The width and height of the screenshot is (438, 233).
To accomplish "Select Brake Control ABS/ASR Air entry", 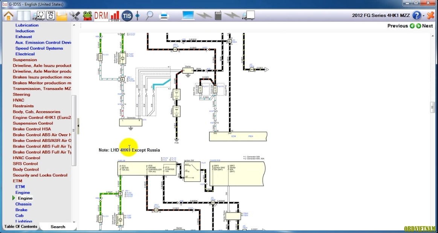I will tap(42, 140).
